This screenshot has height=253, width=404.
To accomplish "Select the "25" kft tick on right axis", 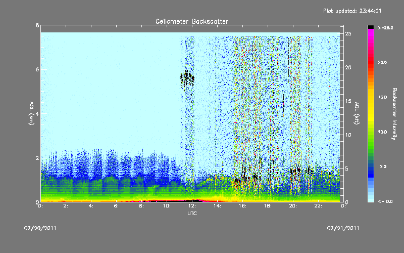I will pyautogui.click(x=348, y=34).
